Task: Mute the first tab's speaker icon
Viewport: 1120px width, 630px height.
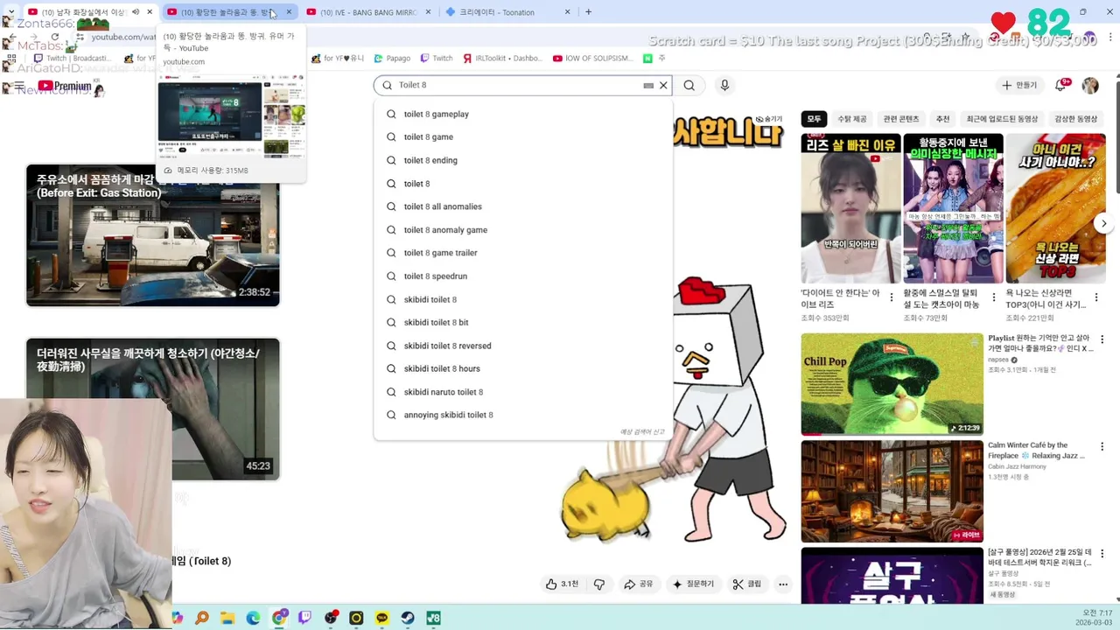Action: coord(136,12)
